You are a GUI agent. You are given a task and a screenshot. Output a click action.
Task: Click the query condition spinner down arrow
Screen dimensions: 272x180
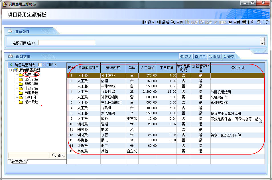(x=262, y=44)
